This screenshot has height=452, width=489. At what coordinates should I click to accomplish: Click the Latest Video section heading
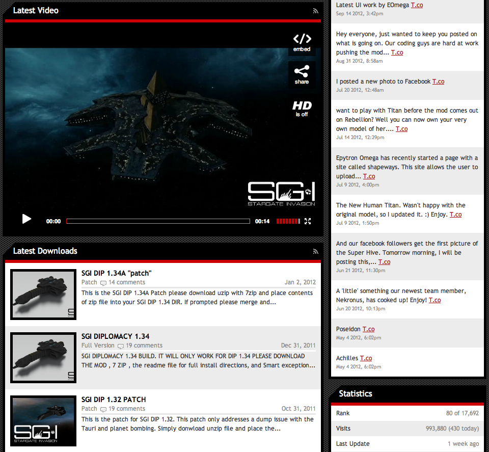36,10
